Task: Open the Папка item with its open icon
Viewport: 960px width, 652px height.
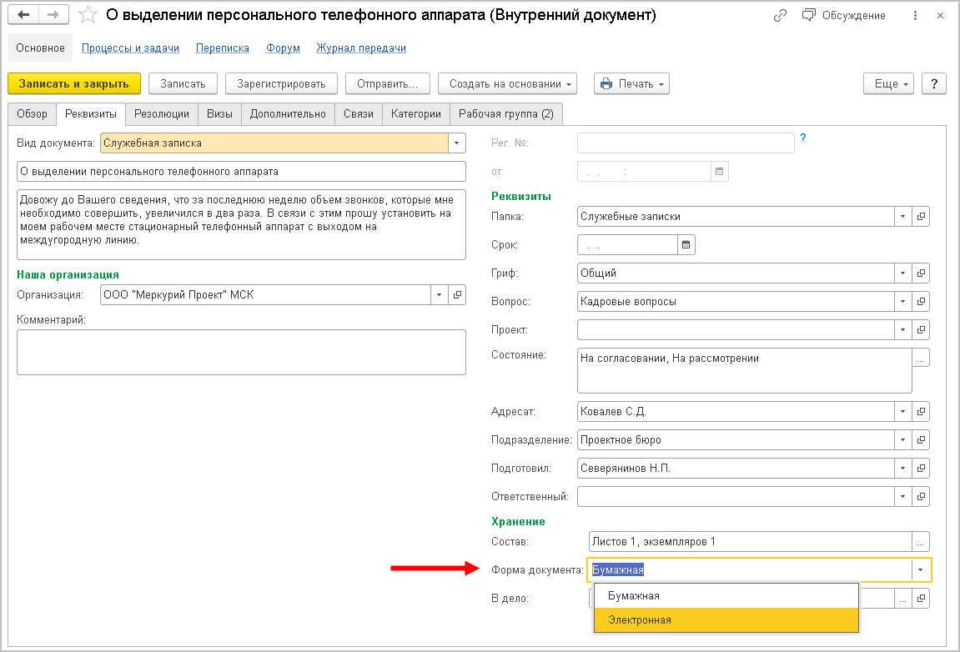Action: pos(921,217)
